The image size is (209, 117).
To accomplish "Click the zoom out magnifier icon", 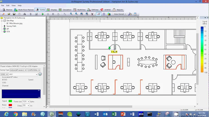I will point(76,14).
